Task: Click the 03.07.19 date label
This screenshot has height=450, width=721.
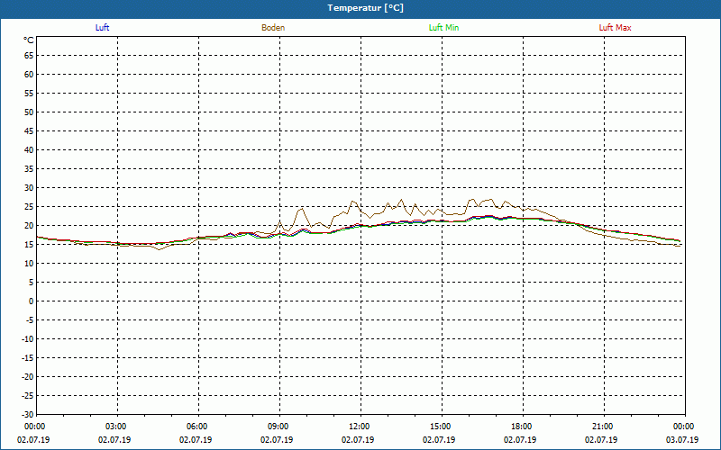Action: click(x=682, y=440)
